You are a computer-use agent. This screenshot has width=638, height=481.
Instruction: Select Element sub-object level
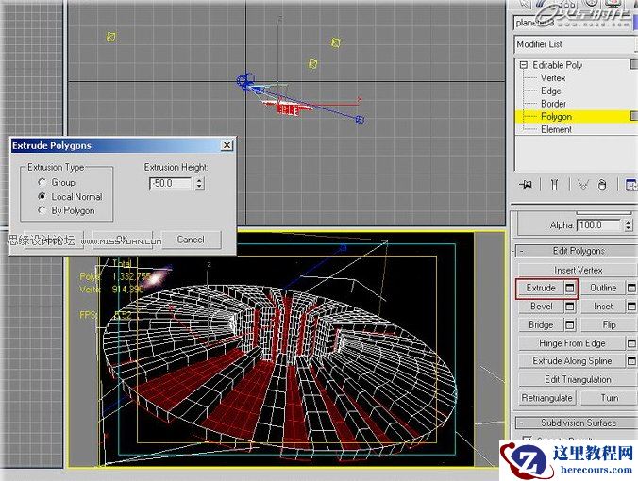[x=556, y=129]
